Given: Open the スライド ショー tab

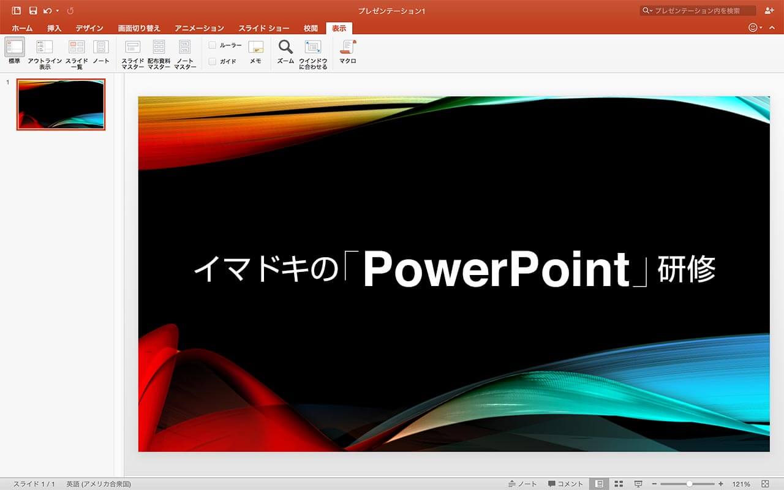Looking at the screenshot, I should tap(264, 28).
